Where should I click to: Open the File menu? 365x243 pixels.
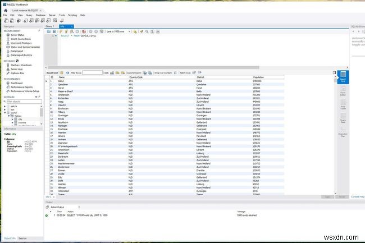point(5,15)
